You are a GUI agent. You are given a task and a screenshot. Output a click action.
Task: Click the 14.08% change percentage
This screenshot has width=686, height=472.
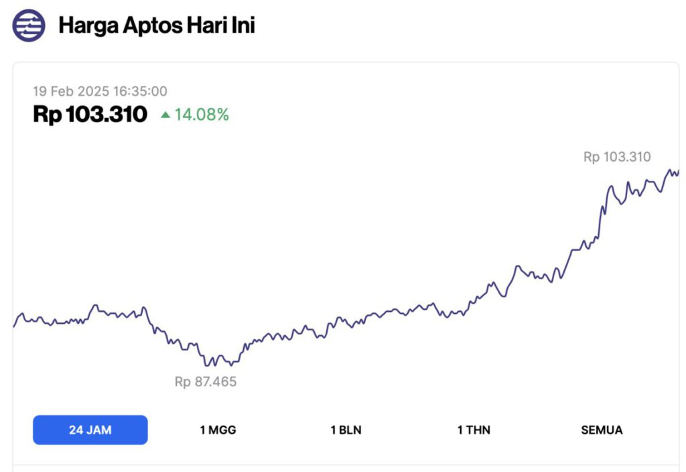point(202,115)
